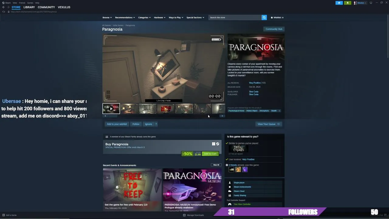Expand the Browse store menu
389x219 pixels.
tap(107, 17)
